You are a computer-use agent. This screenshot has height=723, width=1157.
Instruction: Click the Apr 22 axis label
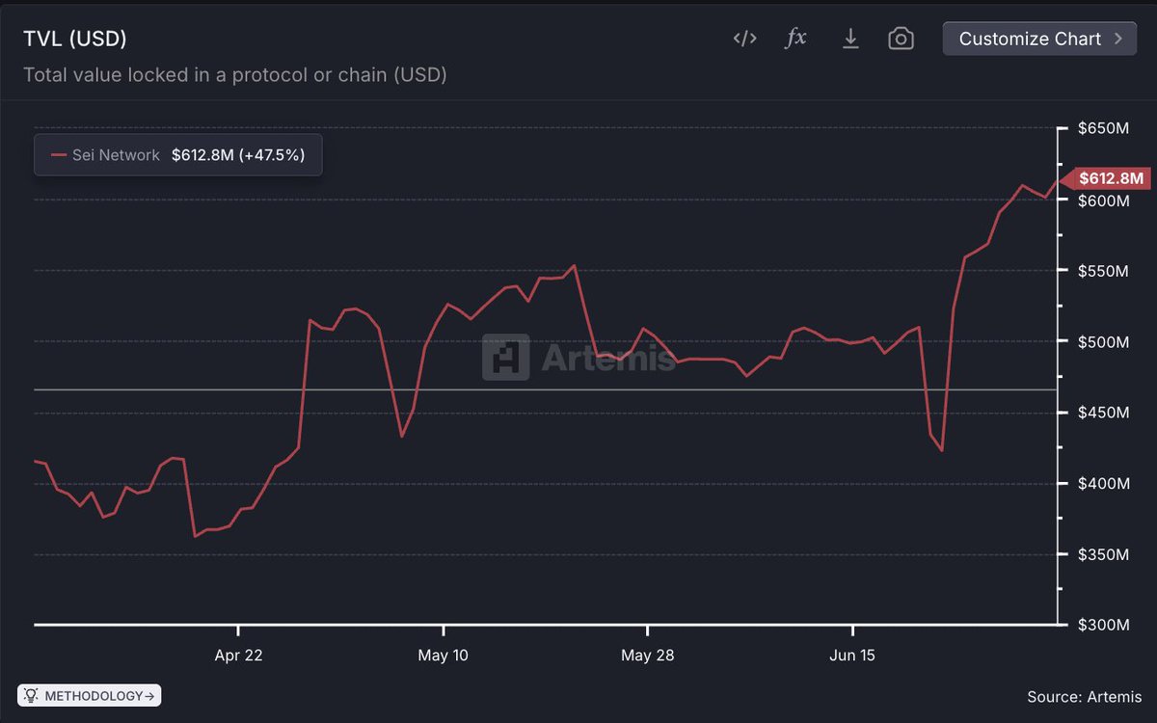click(x=239, y=656)
